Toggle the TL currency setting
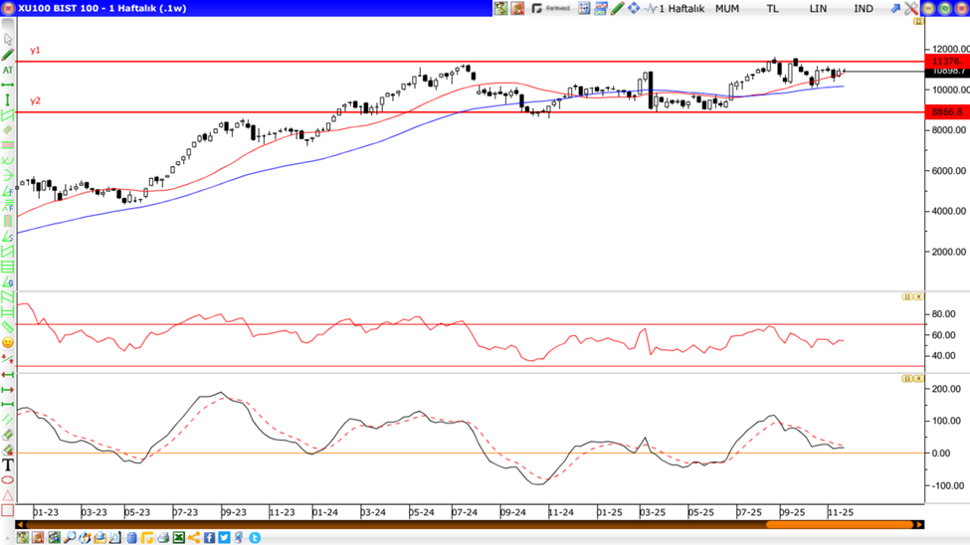This screenshot has width=970, height=545. tap(773, 8)
